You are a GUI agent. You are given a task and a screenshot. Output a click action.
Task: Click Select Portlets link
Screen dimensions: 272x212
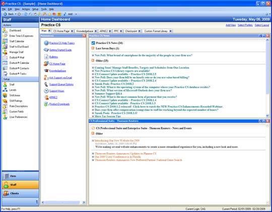[x=245, y=25]
